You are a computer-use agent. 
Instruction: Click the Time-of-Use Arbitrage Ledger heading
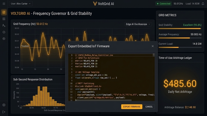point(175,58)
